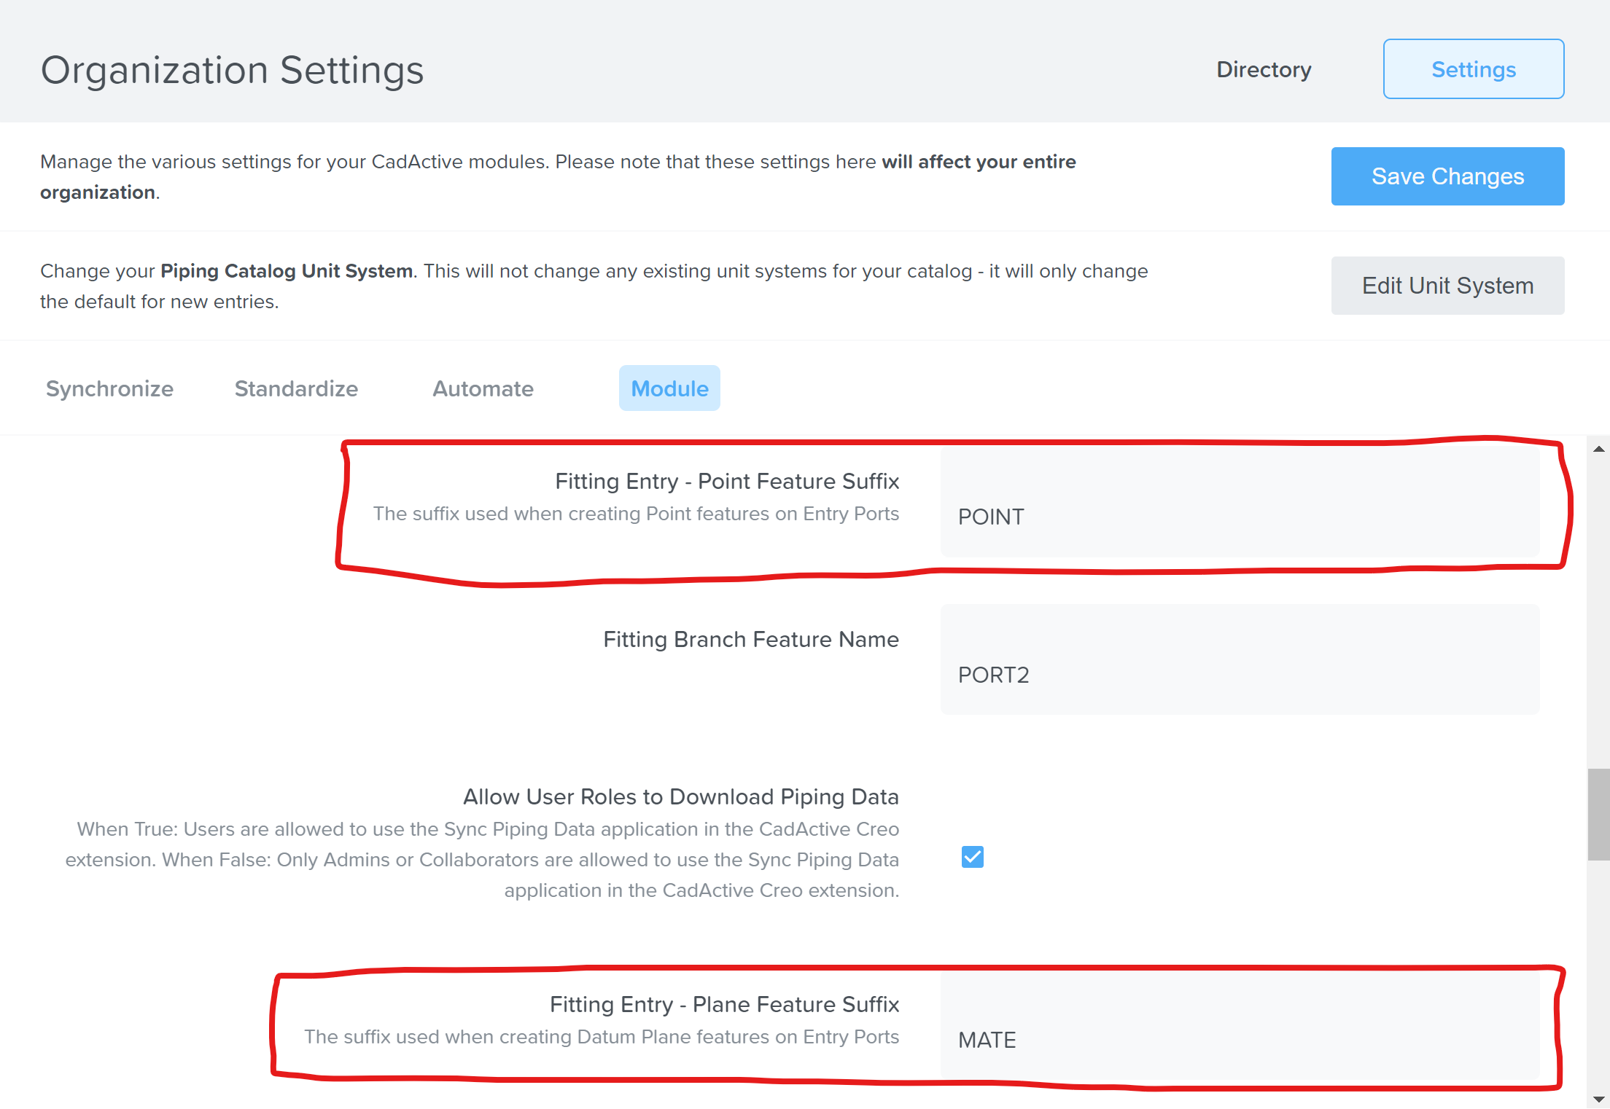Click the Plane Feature Suffix input field
This screenshot has width=1610, height=1109.
click(1240, 1026)
